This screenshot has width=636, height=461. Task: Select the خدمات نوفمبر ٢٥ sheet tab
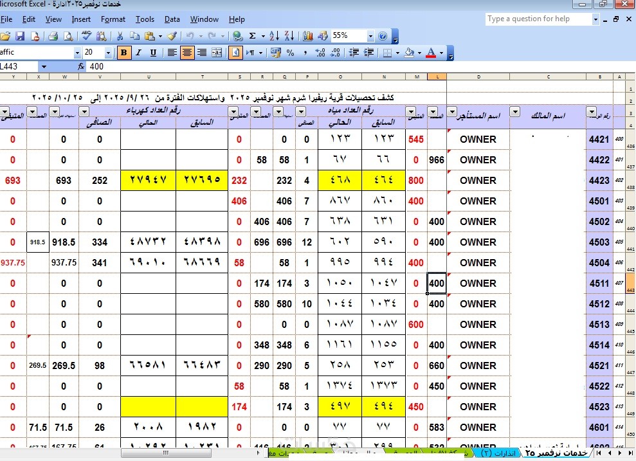coord(556,453)
